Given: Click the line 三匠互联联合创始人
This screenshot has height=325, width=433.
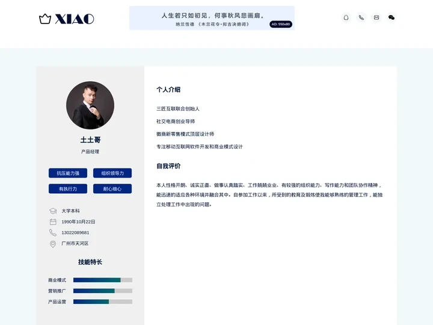Looking at the screenshot, I should coord(178,108).
